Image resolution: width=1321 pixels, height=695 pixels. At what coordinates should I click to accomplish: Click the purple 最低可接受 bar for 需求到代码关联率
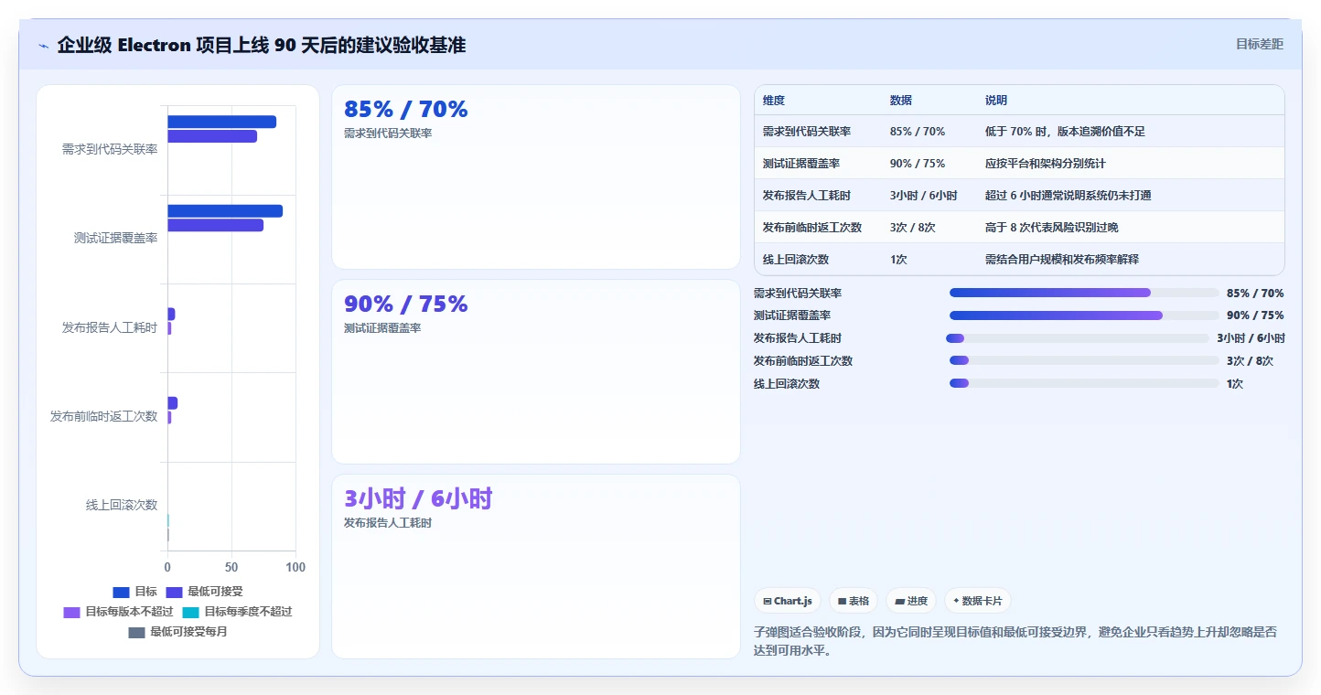coord(212,136)
